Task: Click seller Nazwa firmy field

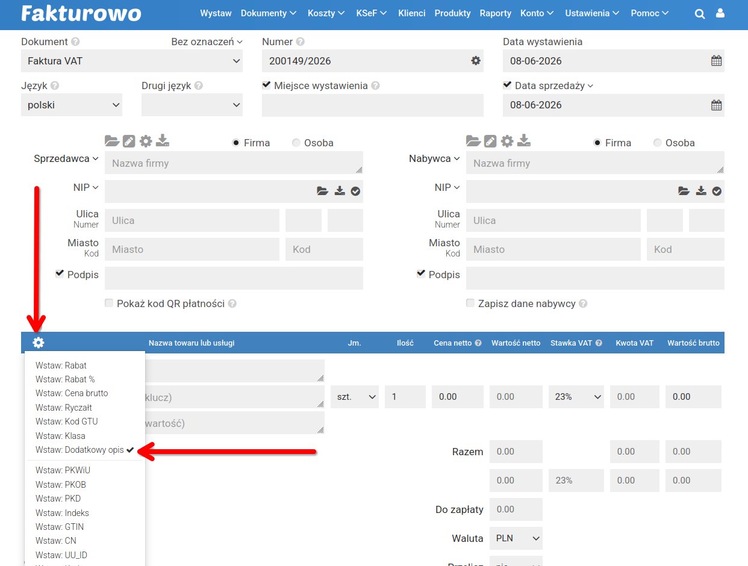Action: coord(234,163)
